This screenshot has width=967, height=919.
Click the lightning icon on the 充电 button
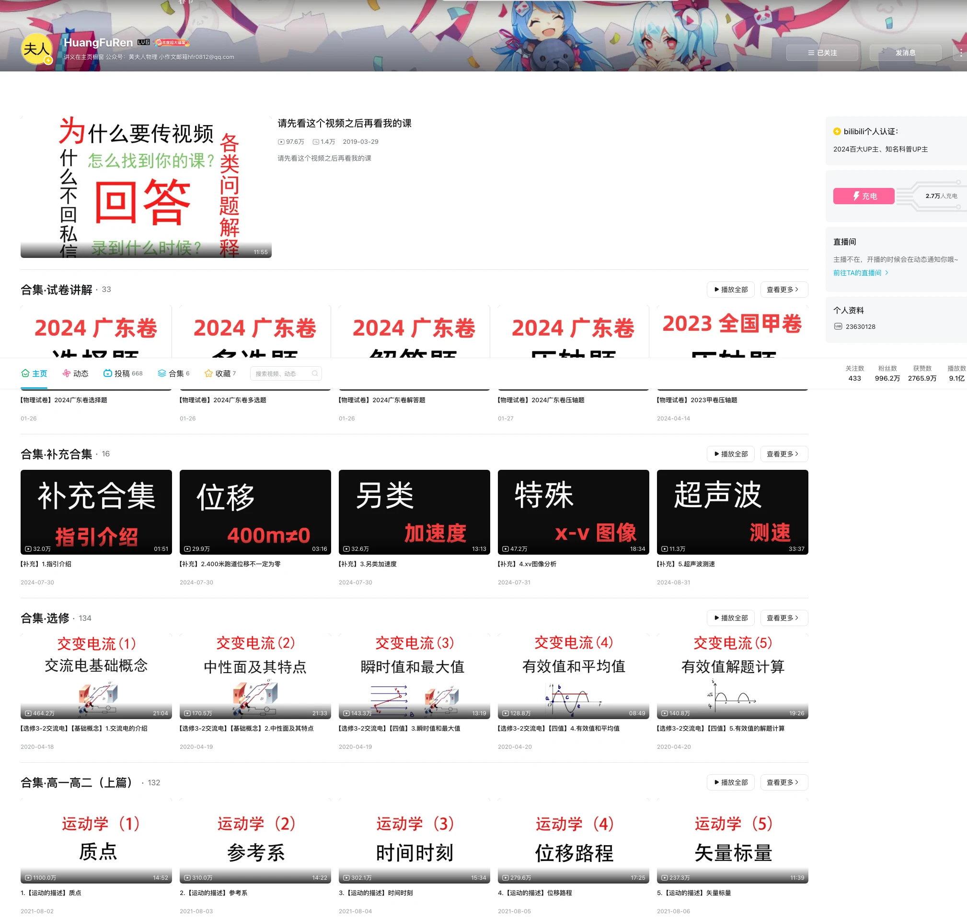pos(855,196)
